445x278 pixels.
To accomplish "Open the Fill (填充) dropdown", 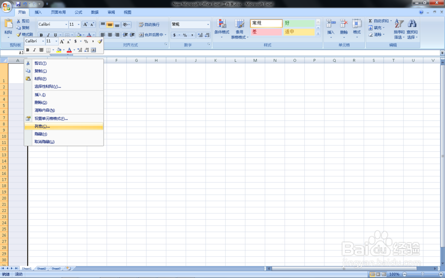I will [376, 28].
